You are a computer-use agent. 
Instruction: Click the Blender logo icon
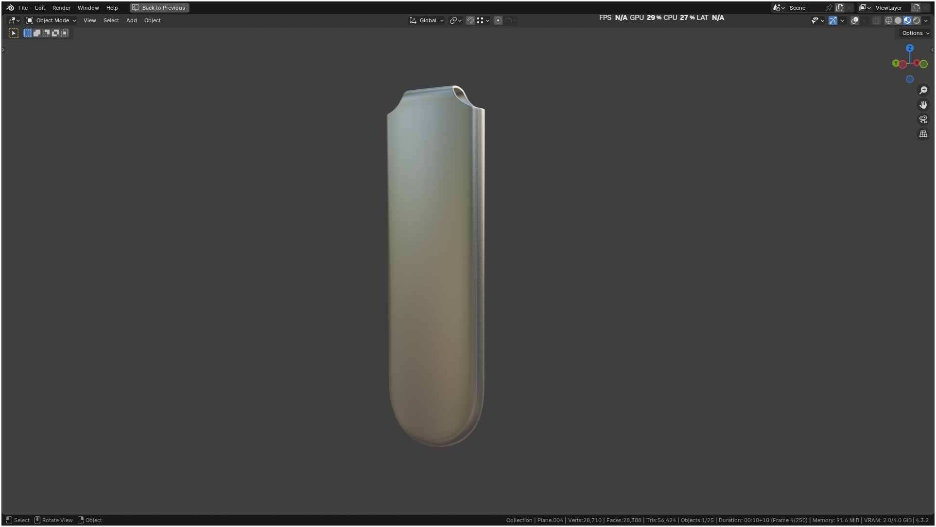10,8
